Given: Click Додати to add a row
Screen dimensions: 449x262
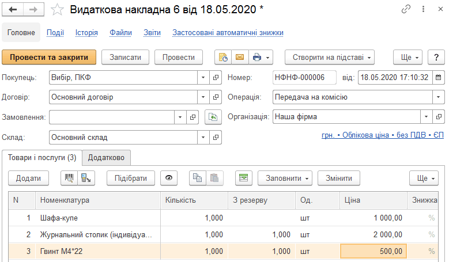Looking at the screenshot, I should tap(28, 178).
